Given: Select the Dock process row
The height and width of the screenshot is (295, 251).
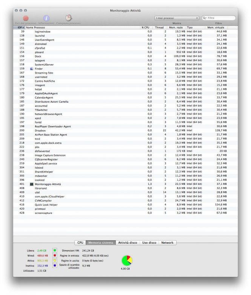Looking at the screenshot, I should pos(125,57).
